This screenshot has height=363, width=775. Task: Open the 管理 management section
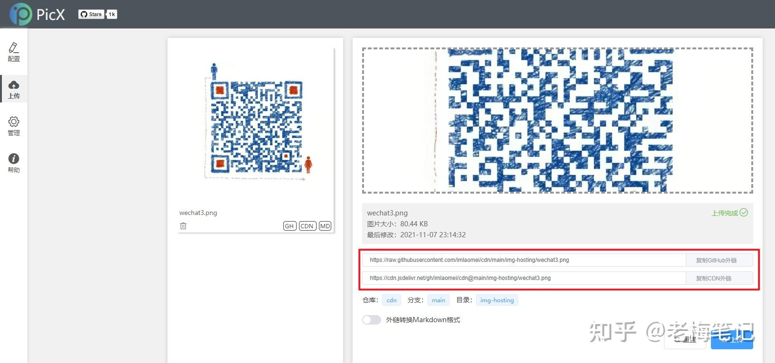tap(14, 126)
